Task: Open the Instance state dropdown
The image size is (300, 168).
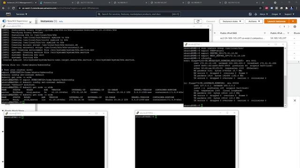Action: 232,21
